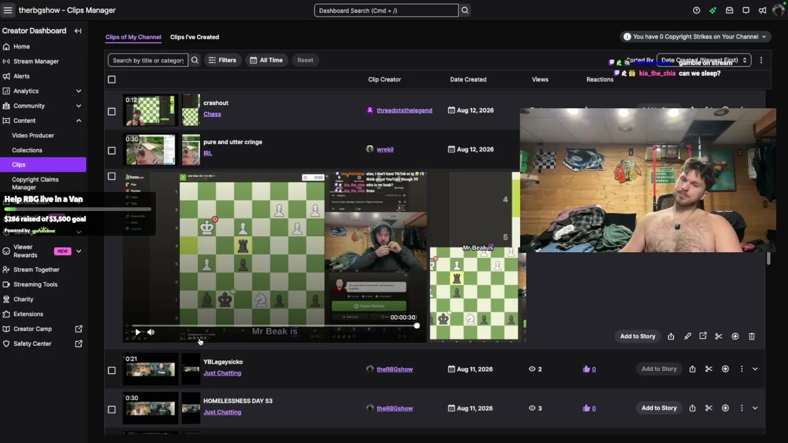
Task: Select the YBLagaysicko clip checkbox
Action: pos(111,370)
